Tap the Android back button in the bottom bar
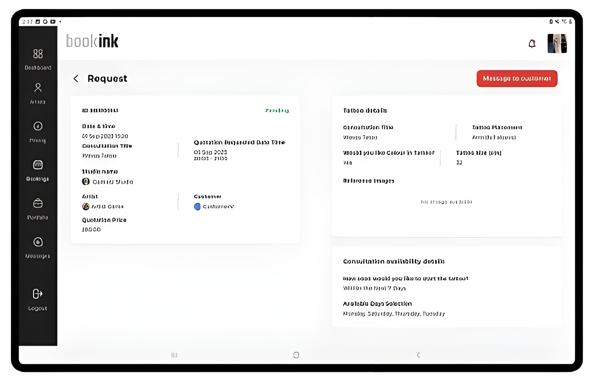The width and height of the screenshot is (596, 381). (x=418, y=355)
